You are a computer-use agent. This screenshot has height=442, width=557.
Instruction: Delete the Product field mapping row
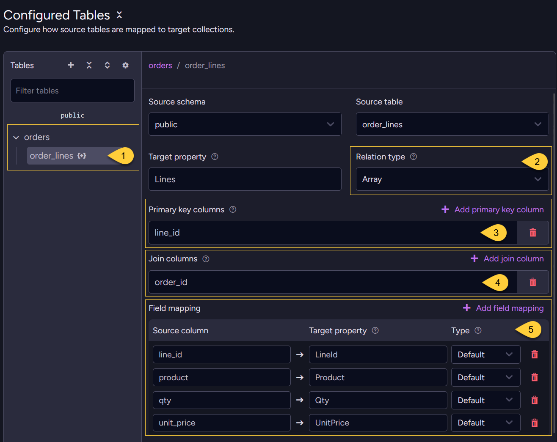click(x=535, y=377)
